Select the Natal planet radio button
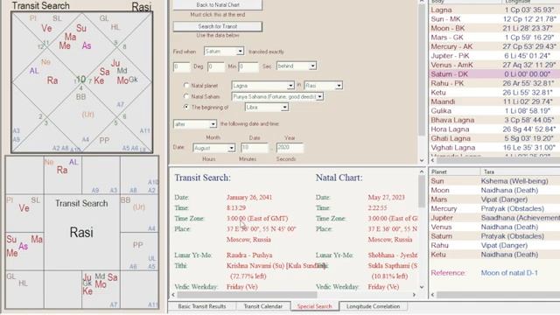The width and height of the screenshot is (560, 315). 186,86
